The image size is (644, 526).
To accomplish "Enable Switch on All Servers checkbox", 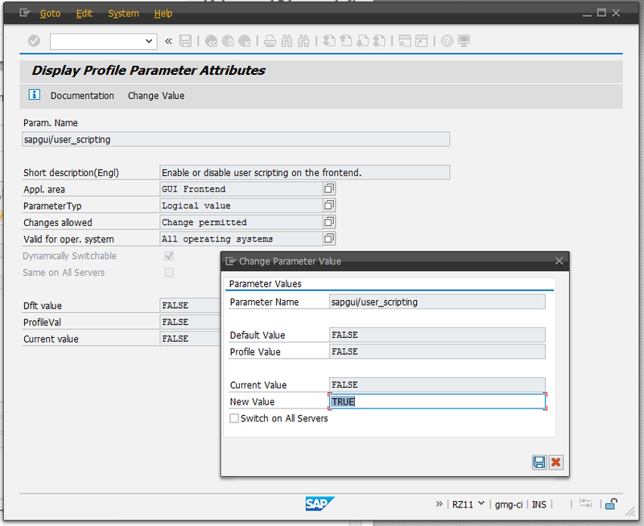I will coord(234,418).
